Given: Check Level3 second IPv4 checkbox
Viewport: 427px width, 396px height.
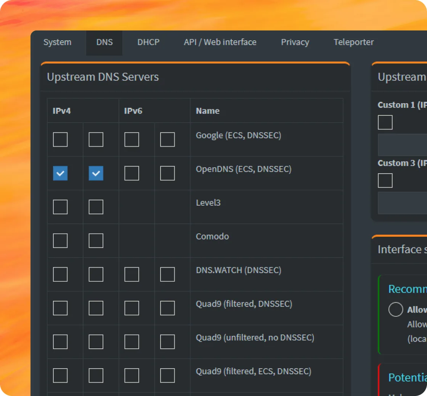Looking at the screenshot, I should click(x=96, y=207).
